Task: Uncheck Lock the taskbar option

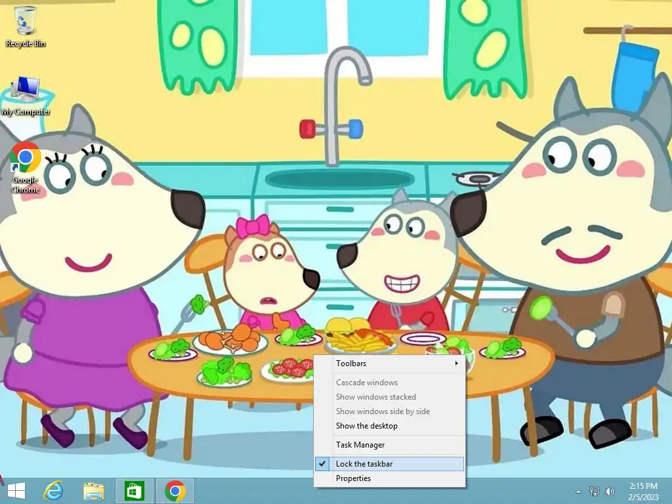Action: pos(390,464)
